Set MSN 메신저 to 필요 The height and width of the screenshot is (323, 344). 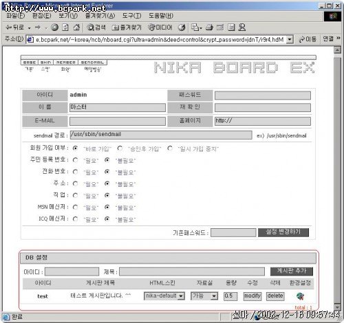[75, 207]
